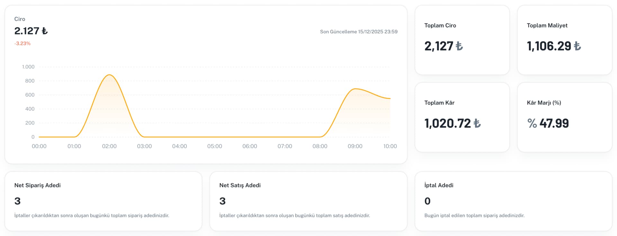Click the chart peak at 09:00

tap(355, 89)
